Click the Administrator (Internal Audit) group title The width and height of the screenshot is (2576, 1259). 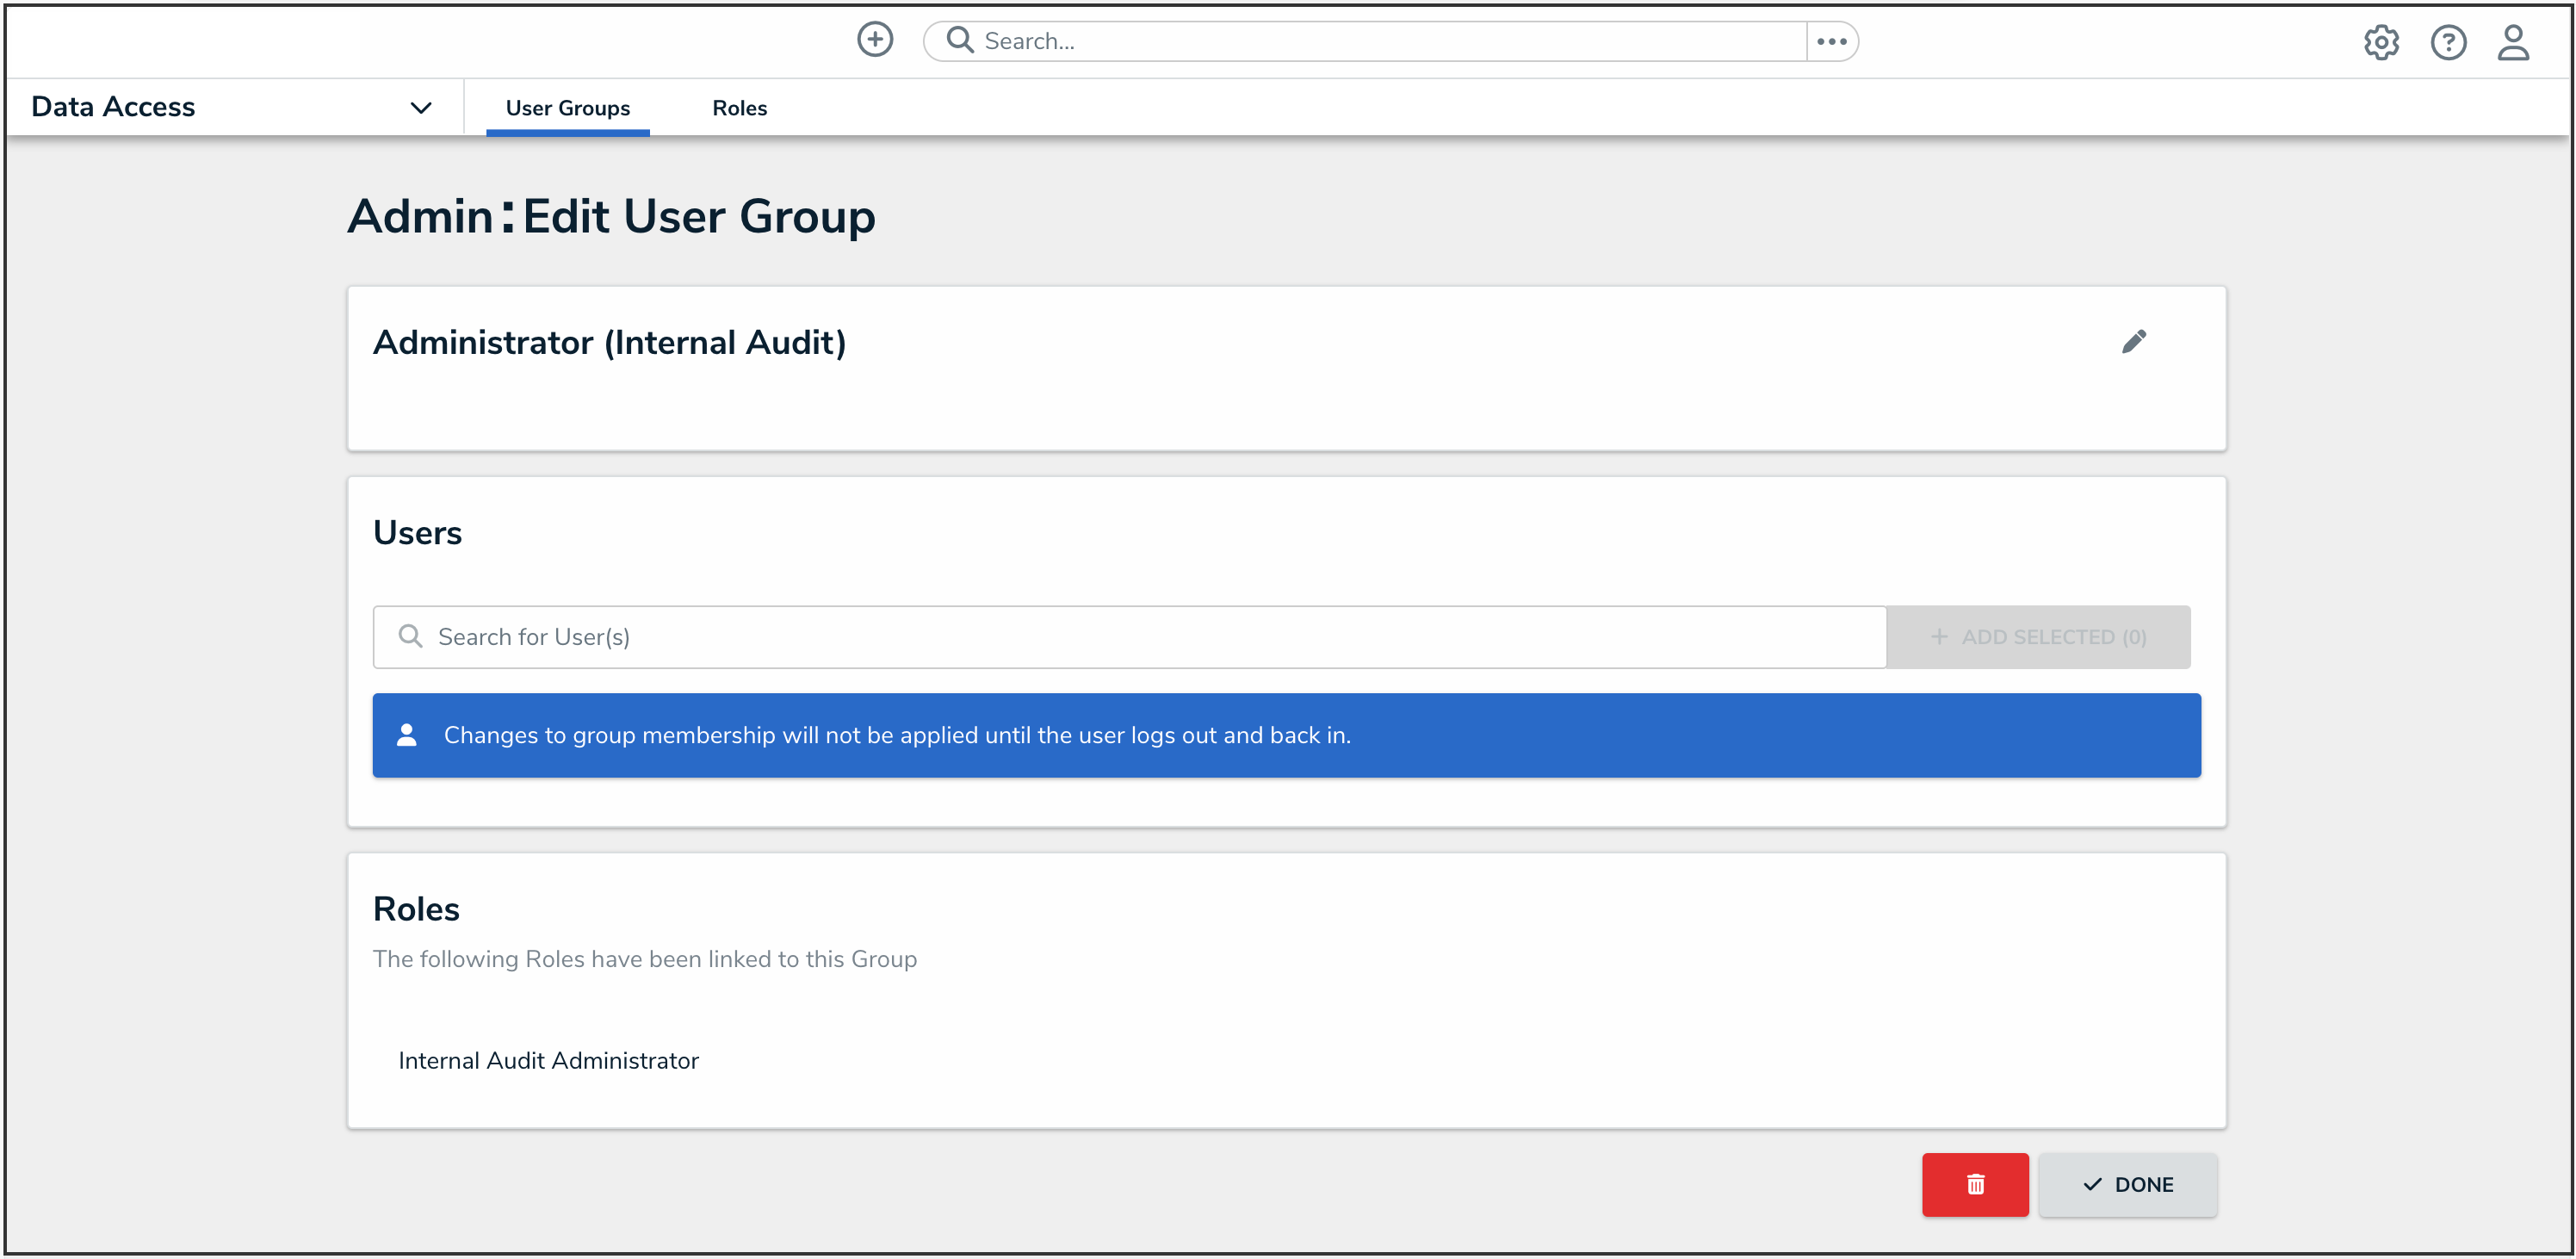tap(609, 343)
